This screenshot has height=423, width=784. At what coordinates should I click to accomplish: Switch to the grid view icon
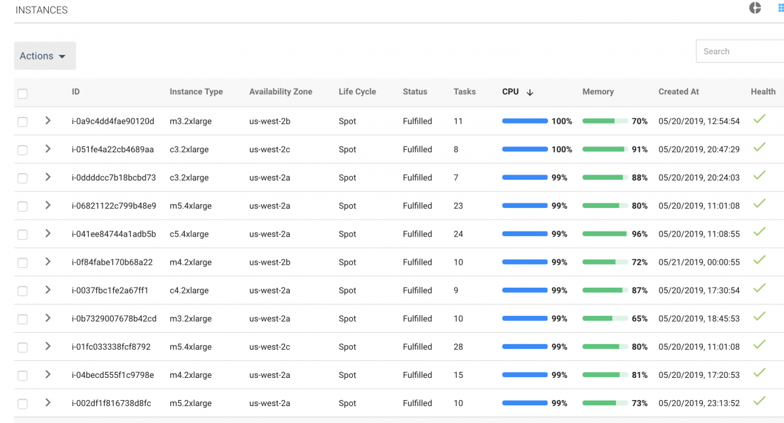[x=780, y=8]
